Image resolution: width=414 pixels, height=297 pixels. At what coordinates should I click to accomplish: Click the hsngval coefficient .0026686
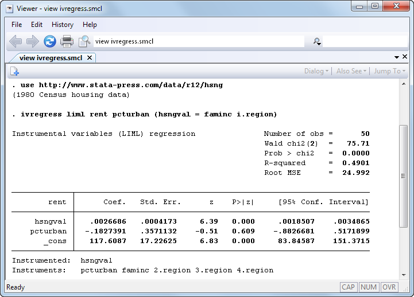pos(108,221)
